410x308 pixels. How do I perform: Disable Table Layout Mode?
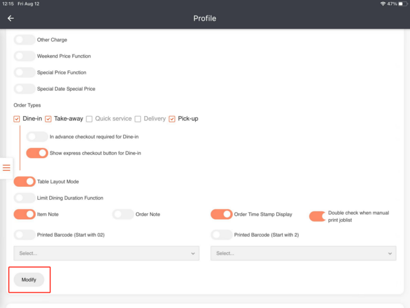(24, 182)
